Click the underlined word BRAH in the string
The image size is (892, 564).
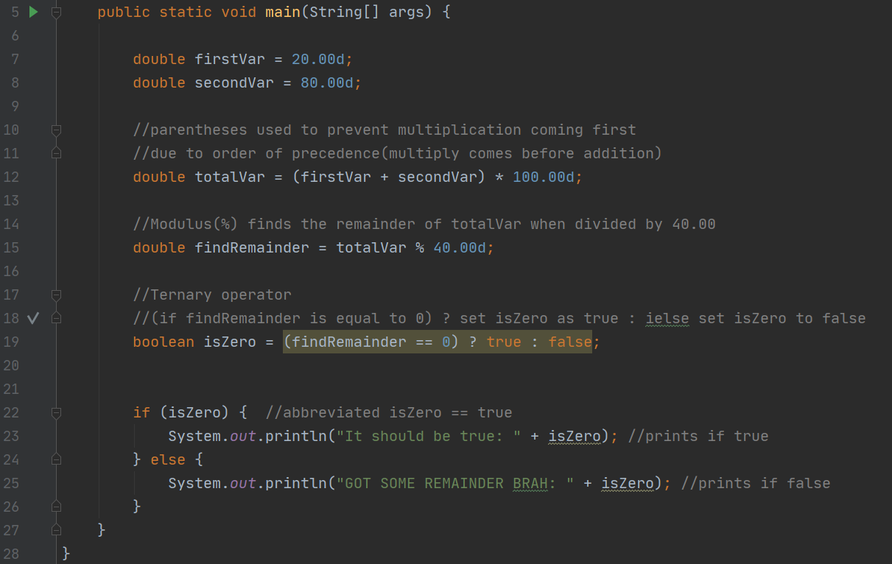(x=530, y=484)
